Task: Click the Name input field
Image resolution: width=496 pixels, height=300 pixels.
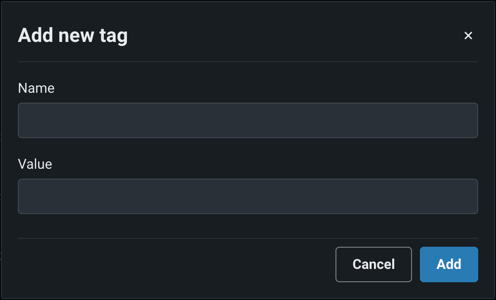Action: 248,120
